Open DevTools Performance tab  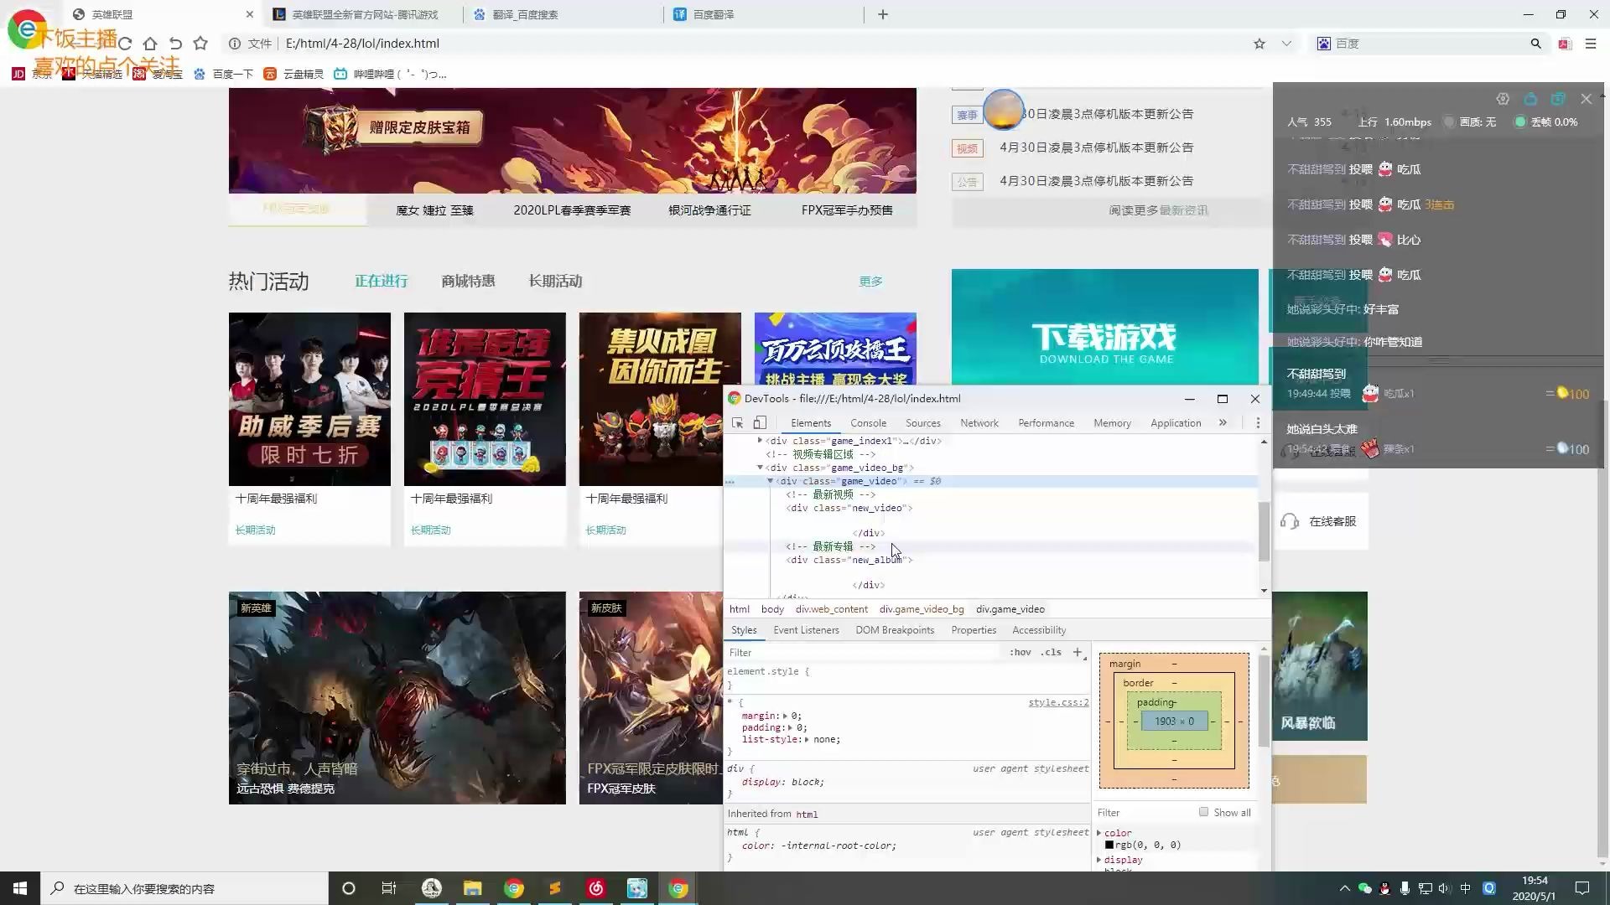pyautogui.click(x=1046, y=423)
